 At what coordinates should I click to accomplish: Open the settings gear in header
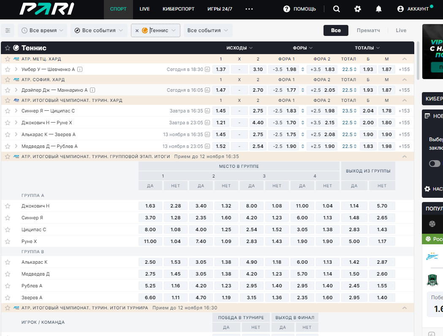pos(357,9)
